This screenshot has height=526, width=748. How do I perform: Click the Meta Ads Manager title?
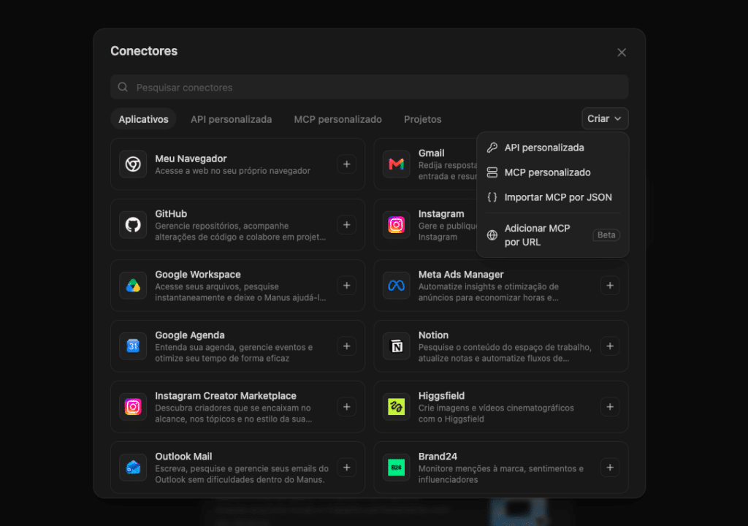pyautogui.click(x=461, y=275)
